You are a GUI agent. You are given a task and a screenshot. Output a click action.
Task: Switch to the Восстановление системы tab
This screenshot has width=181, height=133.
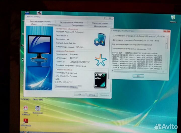[41, 21]
